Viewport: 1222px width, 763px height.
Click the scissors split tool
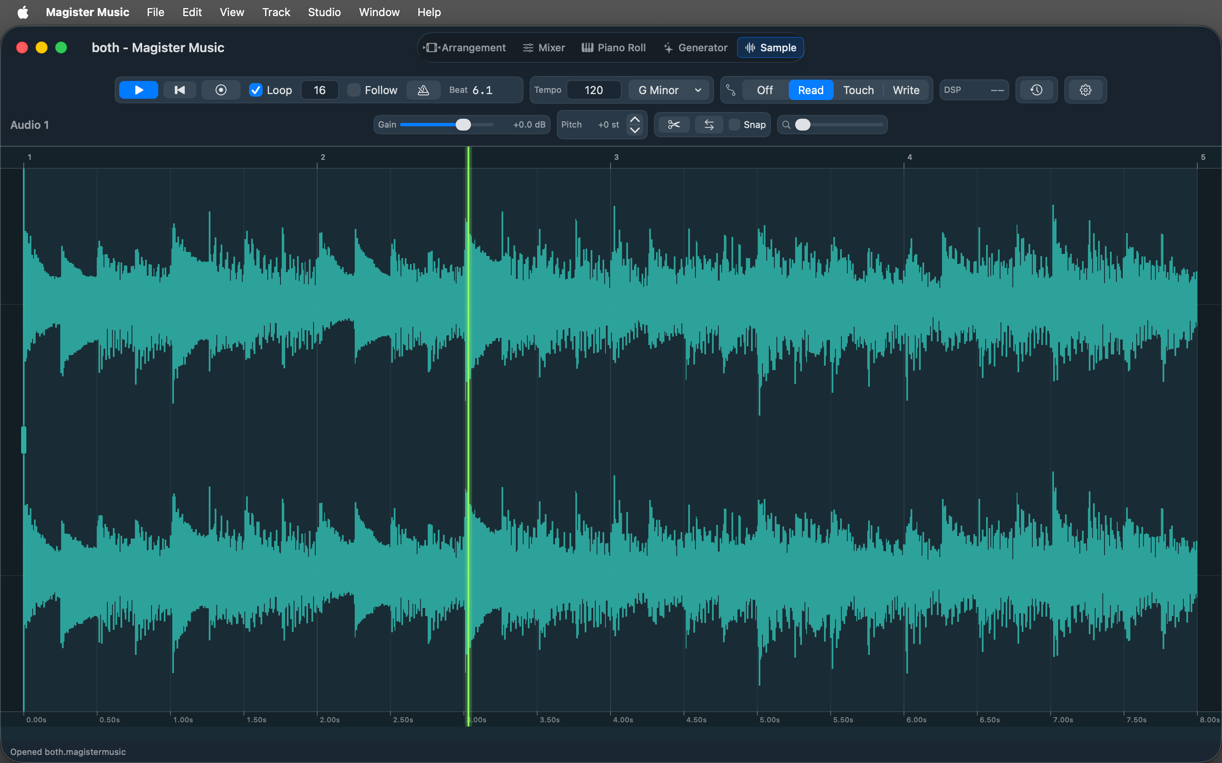coord(674,125)
